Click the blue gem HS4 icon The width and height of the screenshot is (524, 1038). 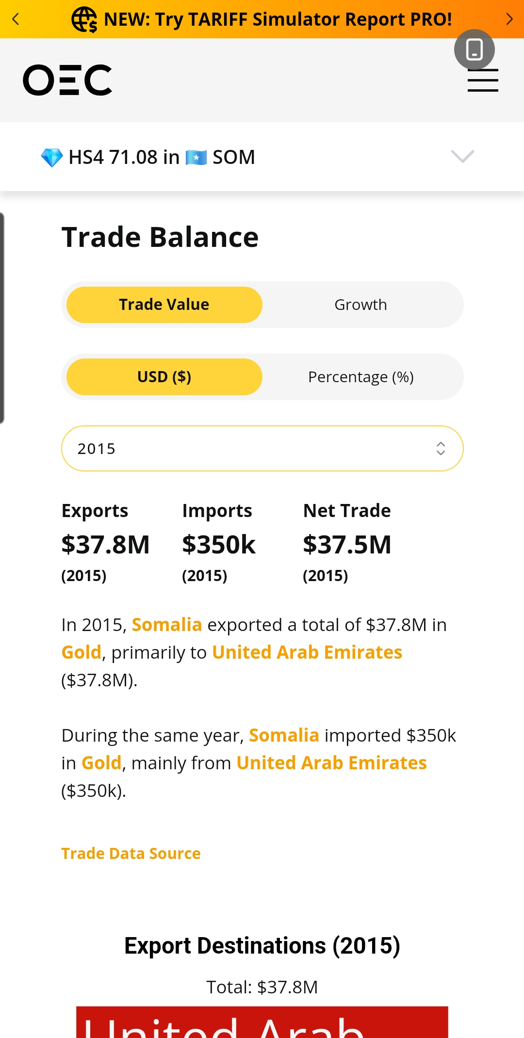[52, 157]
